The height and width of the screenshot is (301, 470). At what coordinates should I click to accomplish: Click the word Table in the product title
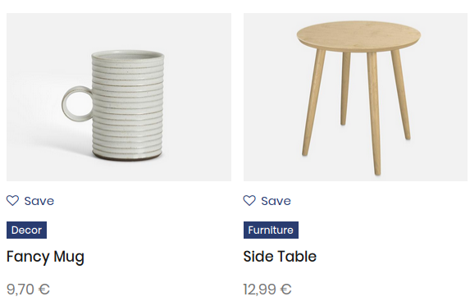point(298,257)
